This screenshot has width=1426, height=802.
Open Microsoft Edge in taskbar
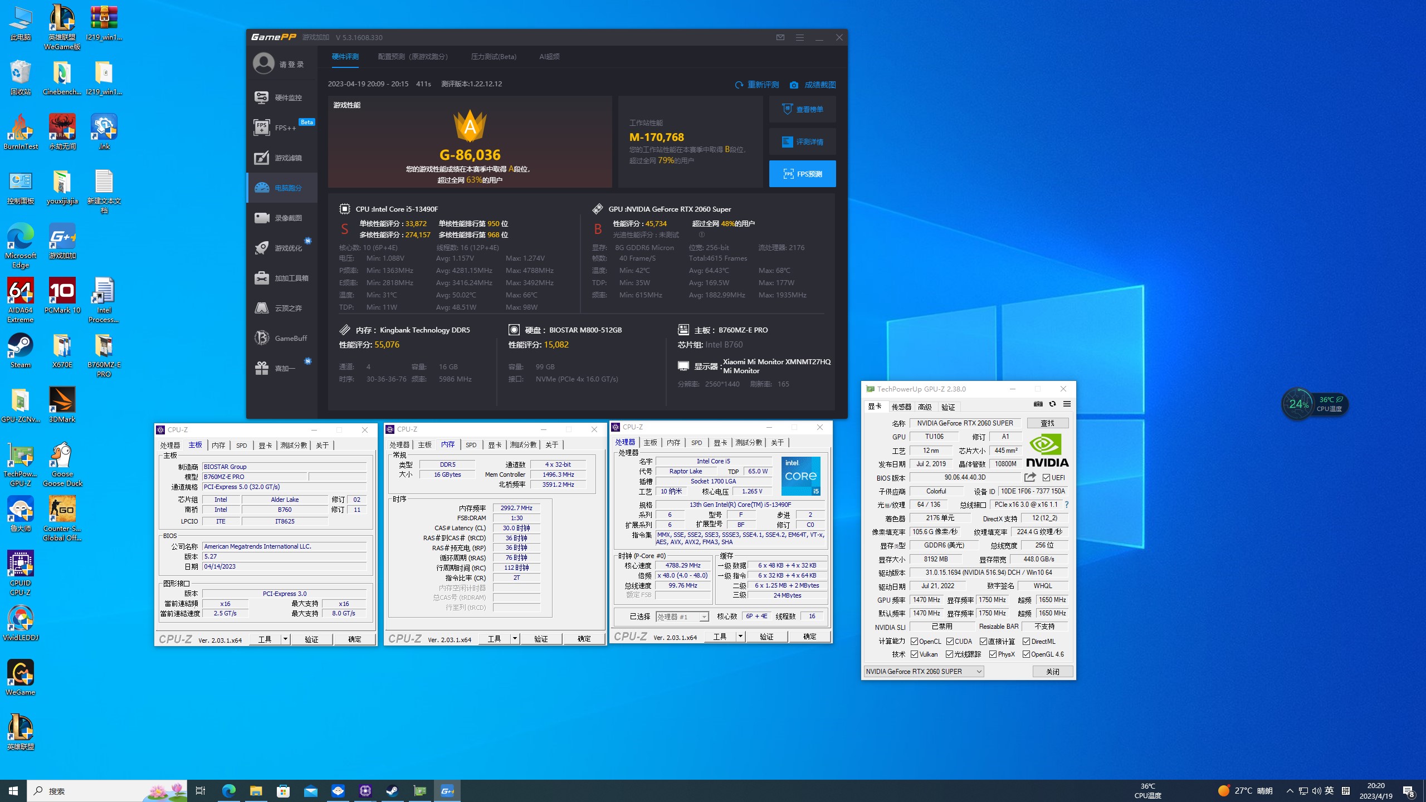pyautogui.click(x=229, y=791)
